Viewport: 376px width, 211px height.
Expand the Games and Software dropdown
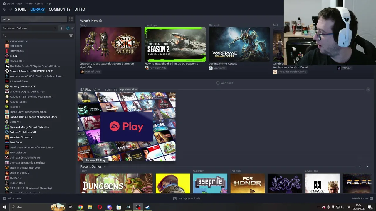pos(29,28)
